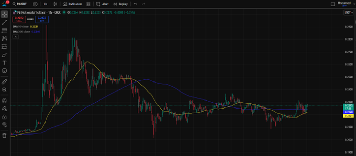Click the blue BUY price button
This screenshot has height=156, width=356.
pos(42,19)
